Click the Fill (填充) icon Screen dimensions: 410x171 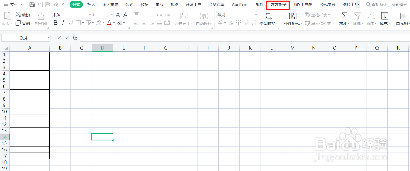385,16
